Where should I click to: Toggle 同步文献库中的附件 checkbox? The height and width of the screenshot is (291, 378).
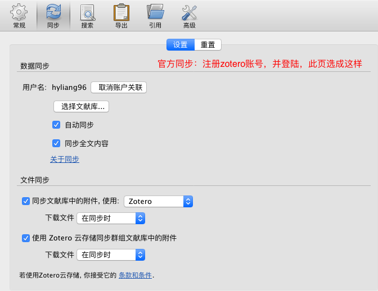coord(25,201)
